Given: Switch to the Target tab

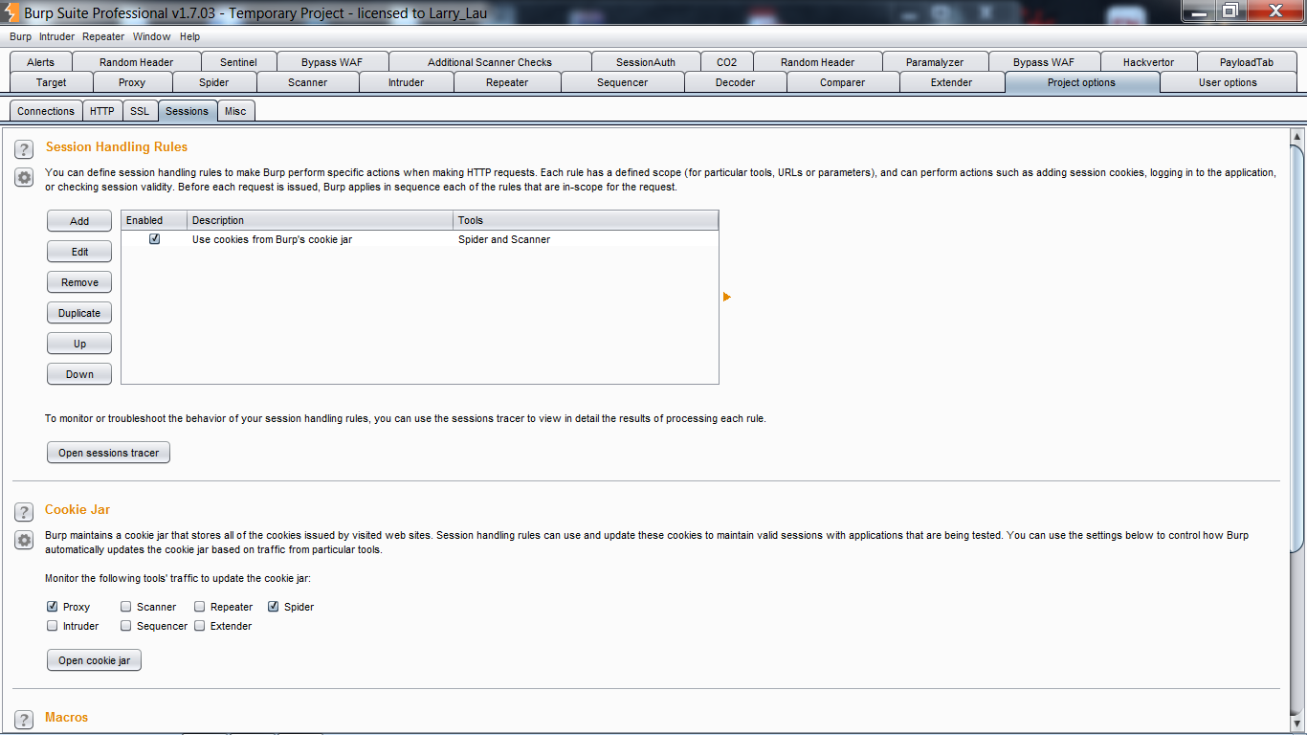Looking at the screenshot, I should (52, 82).
